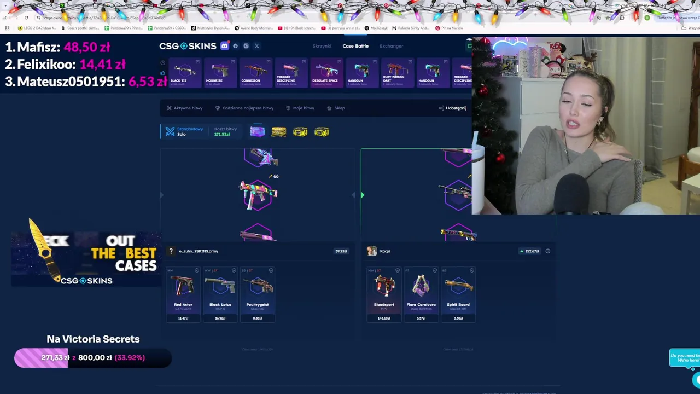700x394 pixels.
Task: Open the Spirit Board Sawed-Off card
Action: point(458,294)
